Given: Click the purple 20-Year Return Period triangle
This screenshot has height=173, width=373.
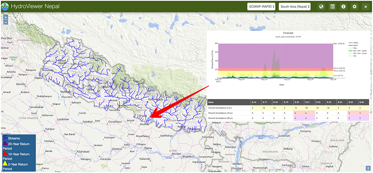Looking at the screenshot, I should (x=5, y=143).
